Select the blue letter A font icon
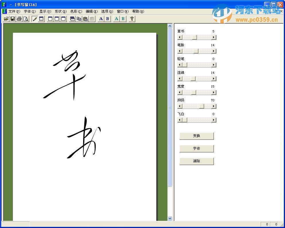Screen dimensions: 285x228 [x=101, y=19]
